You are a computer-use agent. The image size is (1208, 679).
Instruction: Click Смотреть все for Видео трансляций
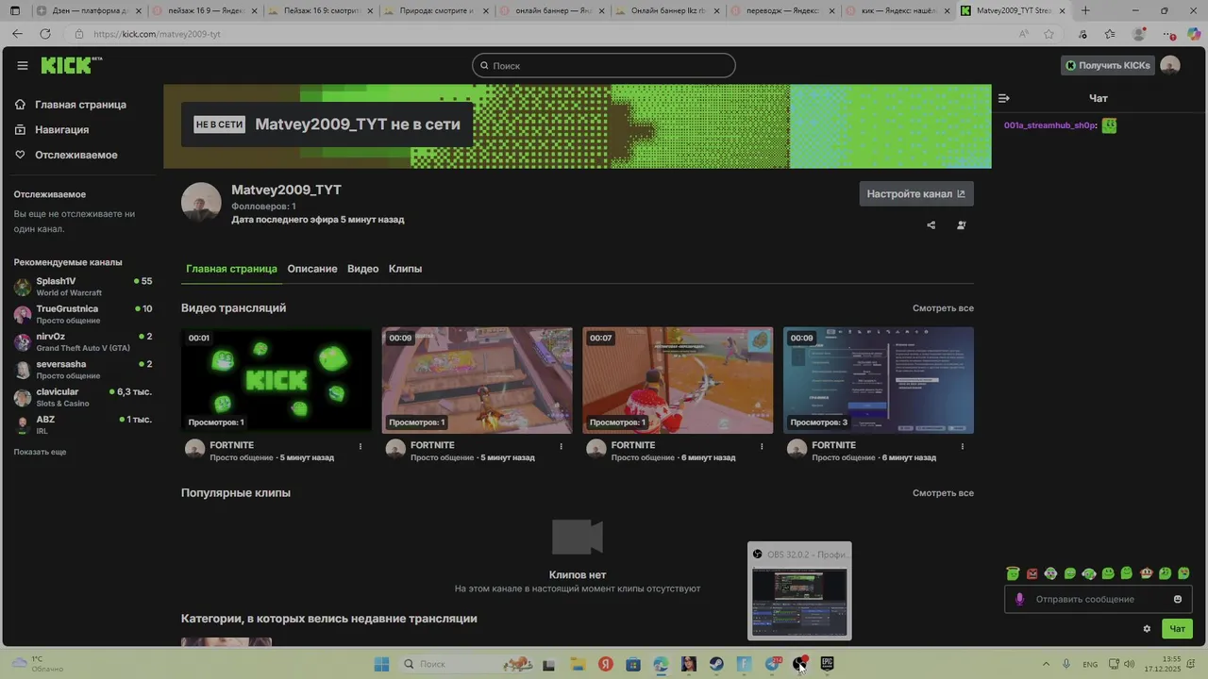click(x=943, y=308)
